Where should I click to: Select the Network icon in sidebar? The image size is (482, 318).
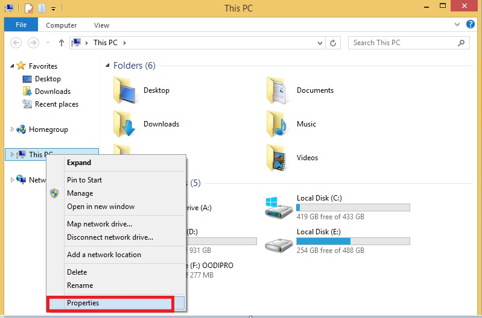click(21, 179)
